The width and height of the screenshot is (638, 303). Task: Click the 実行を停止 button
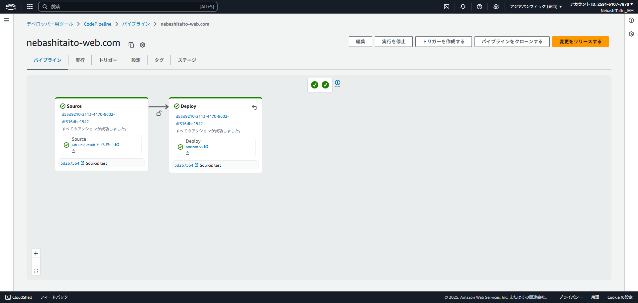(x=394, y=42)
